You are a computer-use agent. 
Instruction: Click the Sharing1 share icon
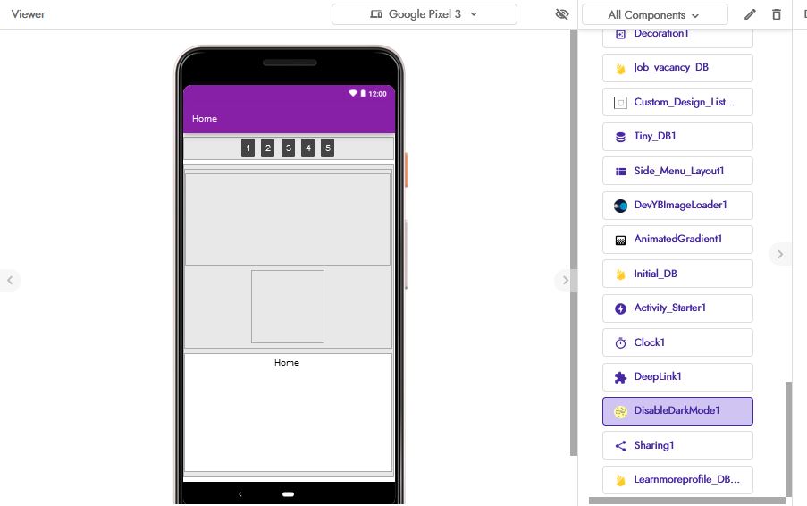tap(621, 446)
